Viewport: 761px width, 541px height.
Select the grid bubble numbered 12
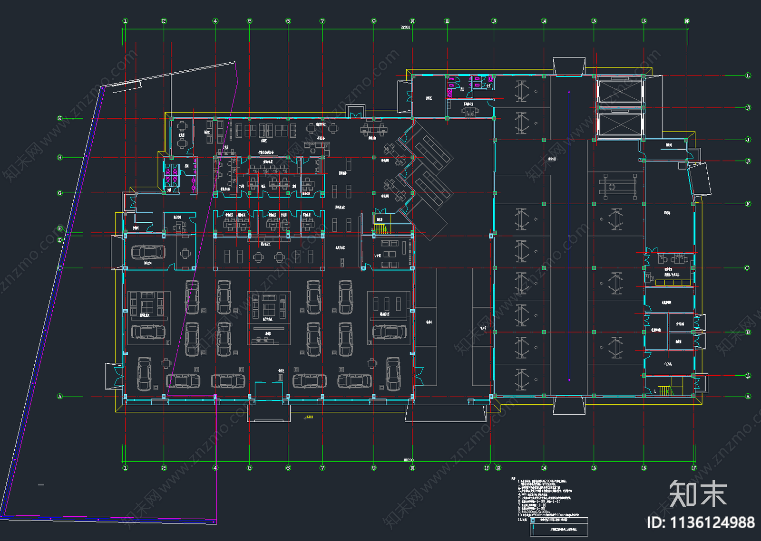click(487, 468)
